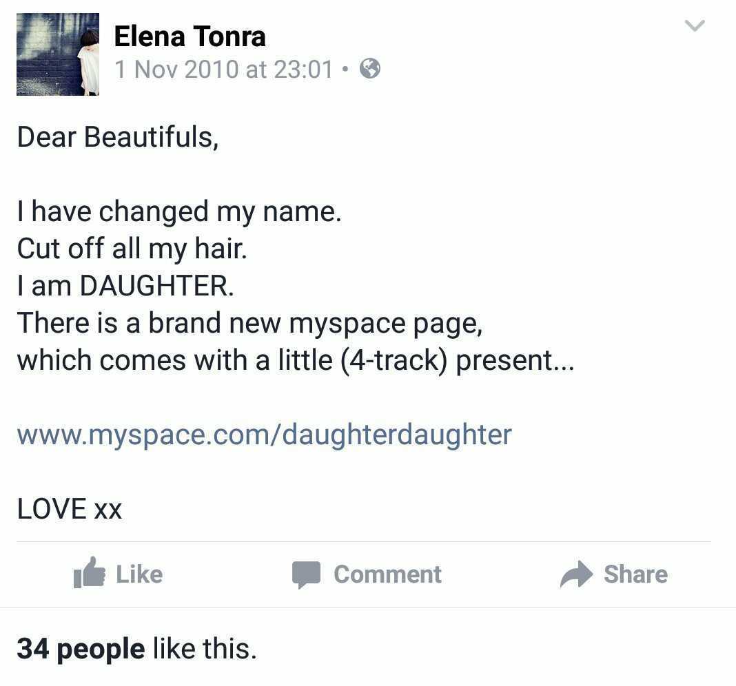Screen dimensions: 736x686
Task: Open Elena Tonra's profile picture
Action: click(x=58, y=54)
